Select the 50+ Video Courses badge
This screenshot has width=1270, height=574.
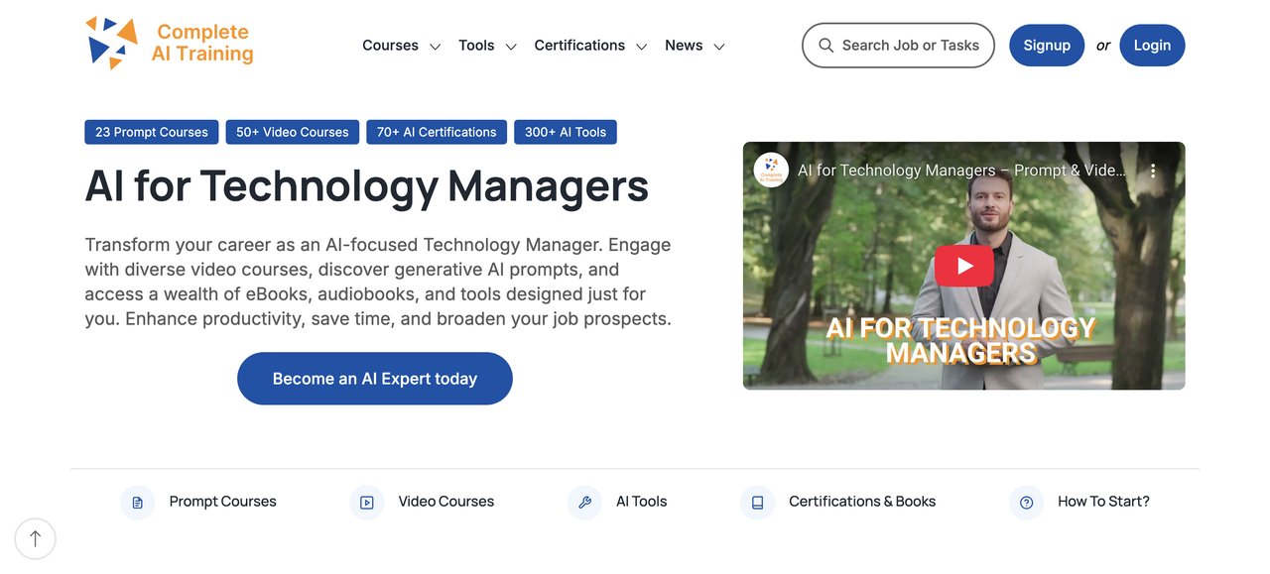pyautogui.click(x=293, y=132)
